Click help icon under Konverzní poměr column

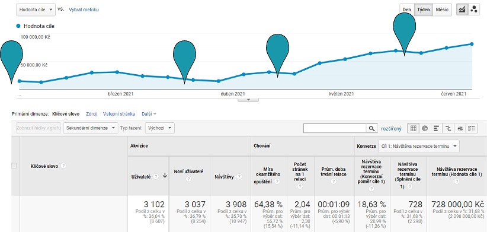(x=371, y=189)
